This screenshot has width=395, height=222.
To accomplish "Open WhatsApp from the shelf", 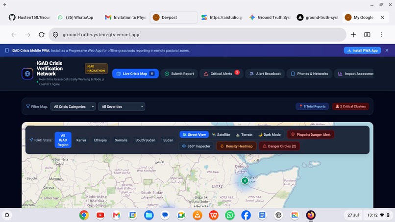I will (x=230, y=215).
